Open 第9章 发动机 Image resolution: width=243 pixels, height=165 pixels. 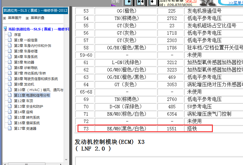[24, 84]
